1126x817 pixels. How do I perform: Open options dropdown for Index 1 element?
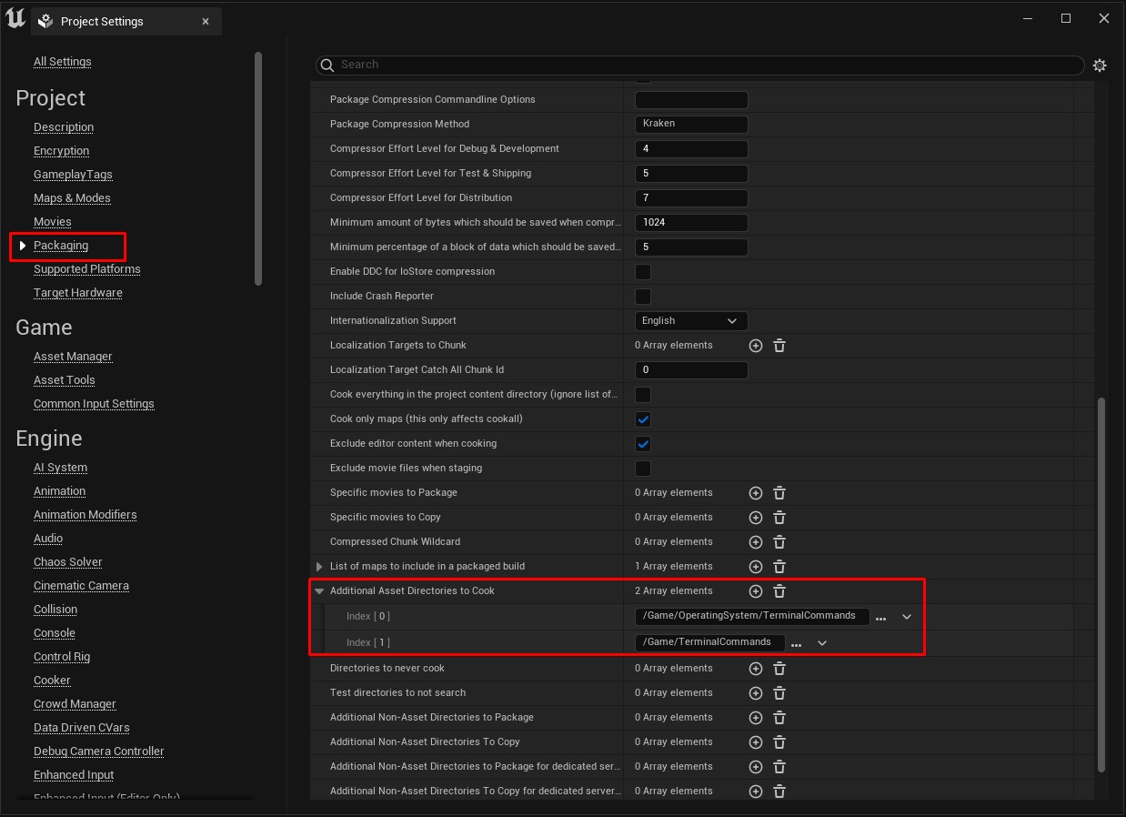pyautogui.click(x=822, y=643)
